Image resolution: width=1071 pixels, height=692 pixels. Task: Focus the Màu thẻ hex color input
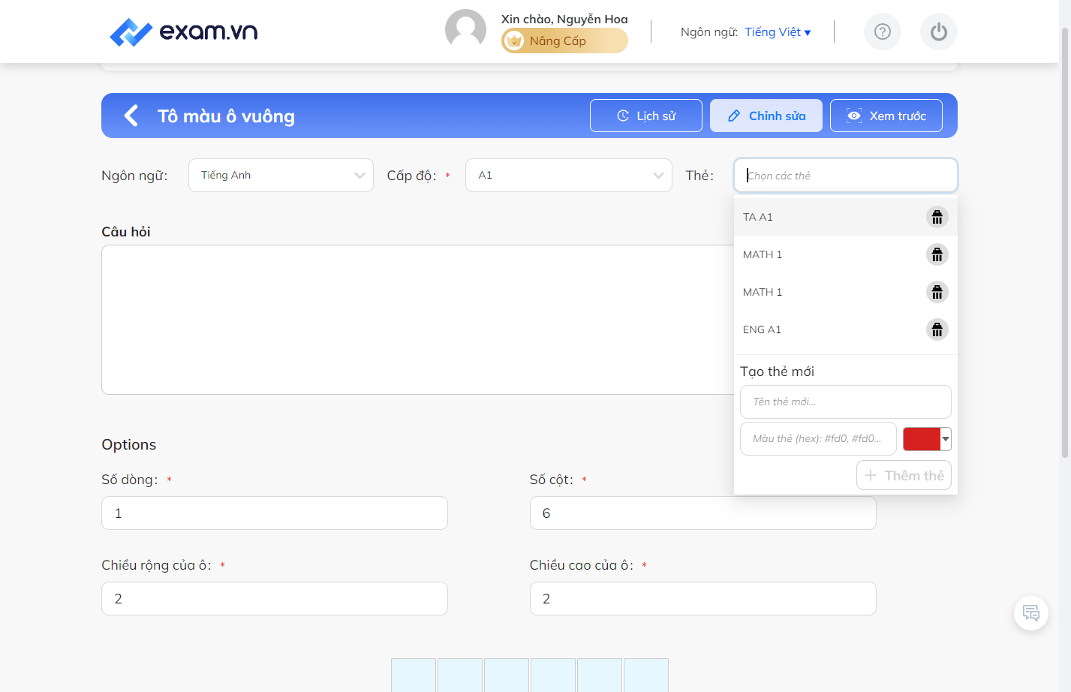click(818, 438)
